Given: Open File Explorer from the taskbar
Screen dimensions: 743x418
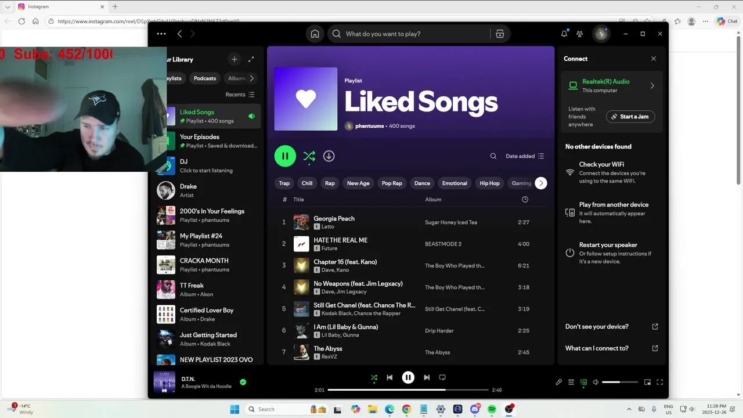Looking at the screenshot, I should (372, 409).
